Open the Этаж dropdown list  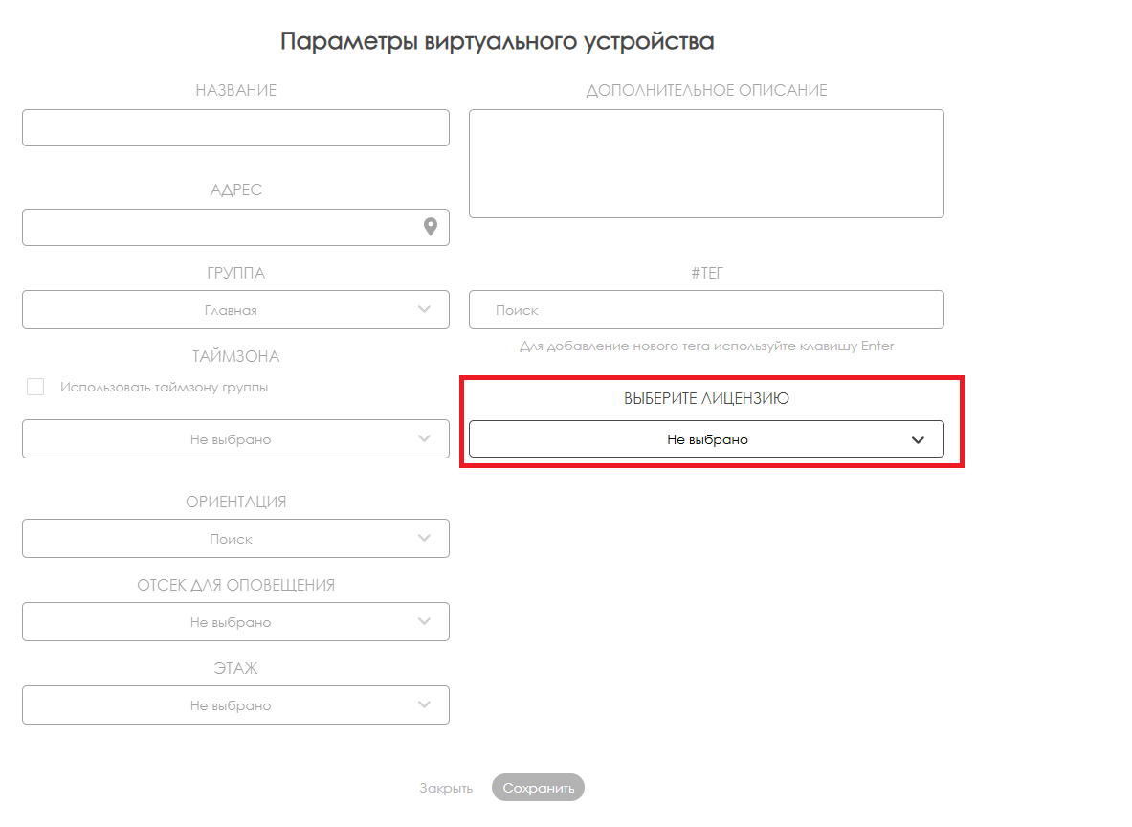pyautogui.click(x=231, y=705)
